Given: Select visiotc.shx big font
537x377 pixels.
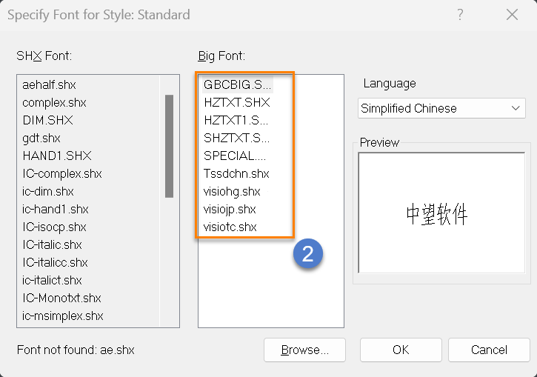Looking at the screenshot, I should 230,227.
